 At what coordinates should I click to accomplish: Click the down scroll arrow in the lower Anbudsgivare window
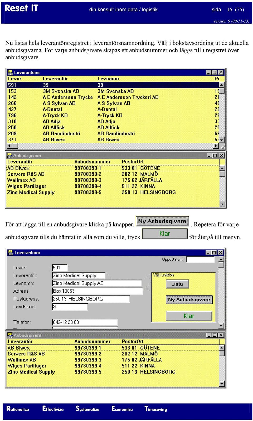pyautogui.click(x=222, y=384)
